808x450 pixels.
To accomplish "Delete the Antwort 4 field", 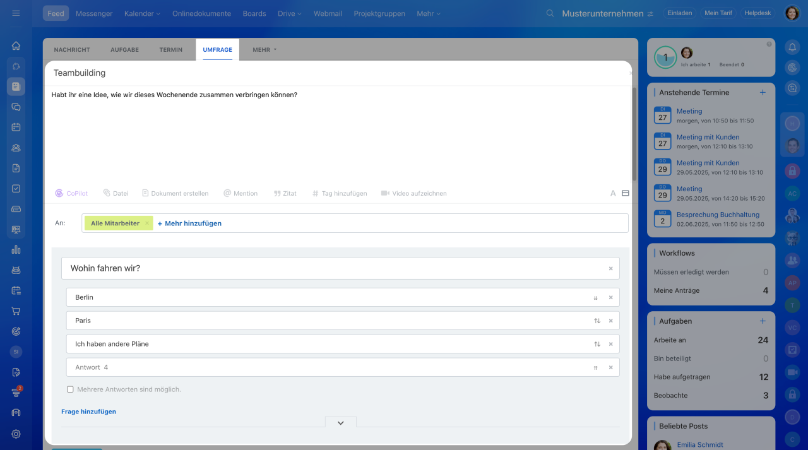I will pos(610,367).
